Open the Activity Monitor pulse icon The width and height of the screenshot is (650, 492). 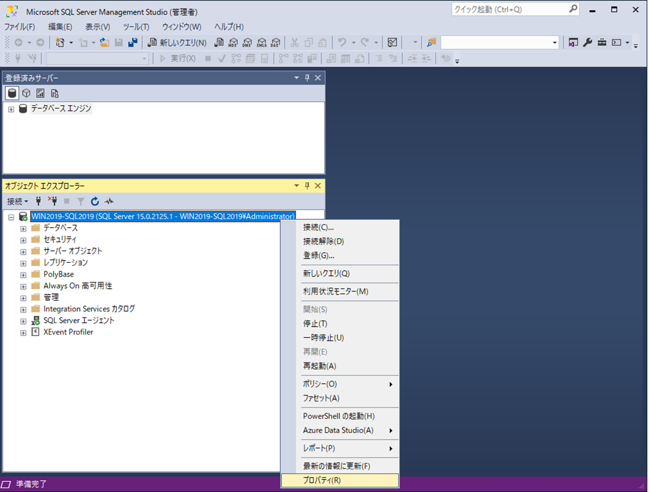pyautogui.click(x=109, y=201)
